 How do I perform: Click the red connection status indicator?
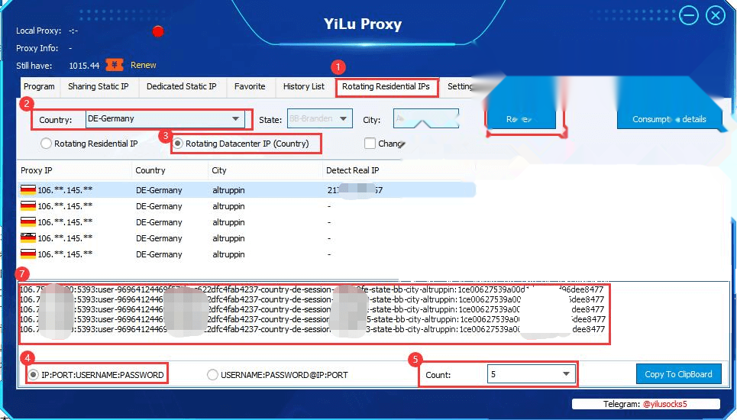pos(158,31)
